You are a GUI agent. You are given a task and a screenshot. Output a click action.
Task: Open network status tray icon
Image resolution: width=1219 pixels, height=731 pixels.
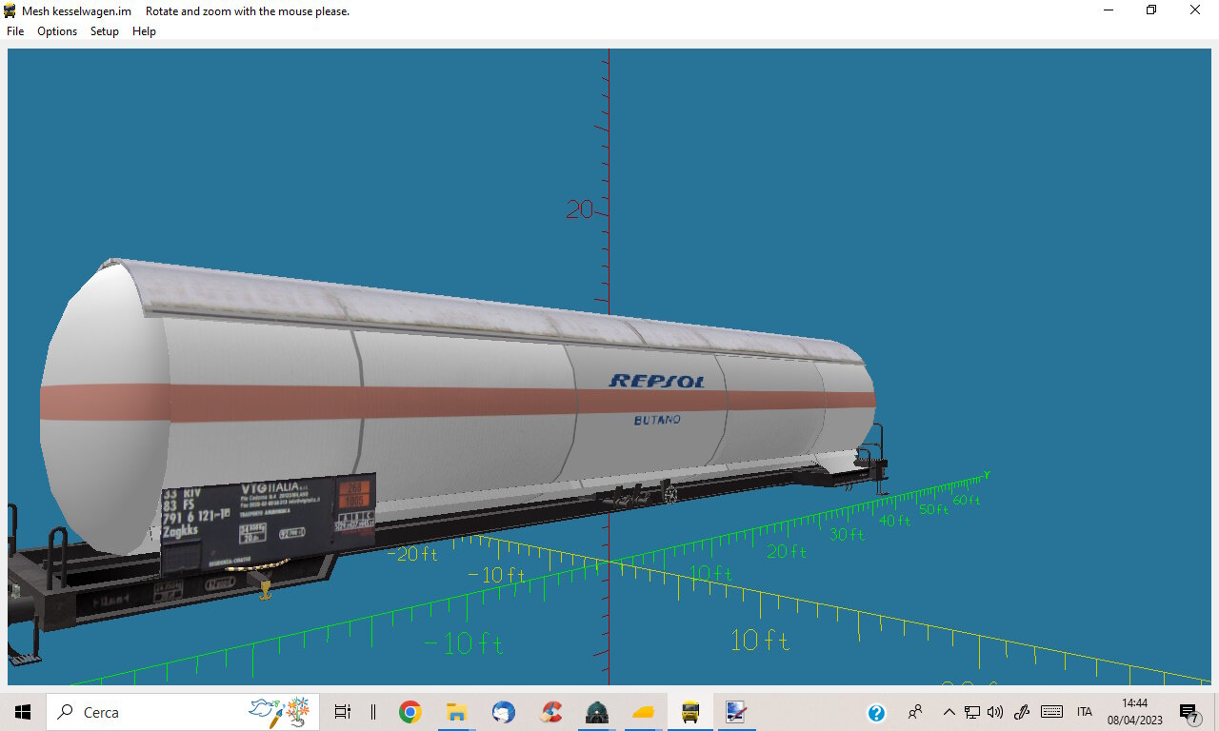click(x=972, y=712)
